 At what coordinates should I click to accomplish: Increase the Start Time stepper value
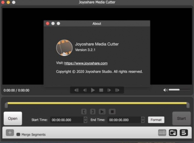click(x=85, y=118)
